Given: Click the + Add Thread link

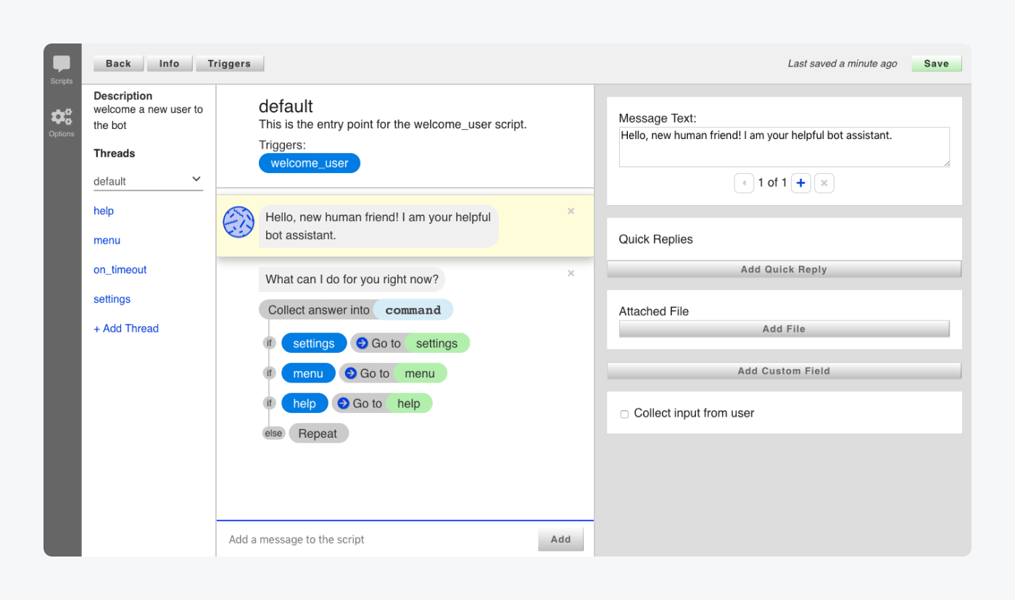Looking at the screenshot, I should pyautogui.click(x=126, y=328).
